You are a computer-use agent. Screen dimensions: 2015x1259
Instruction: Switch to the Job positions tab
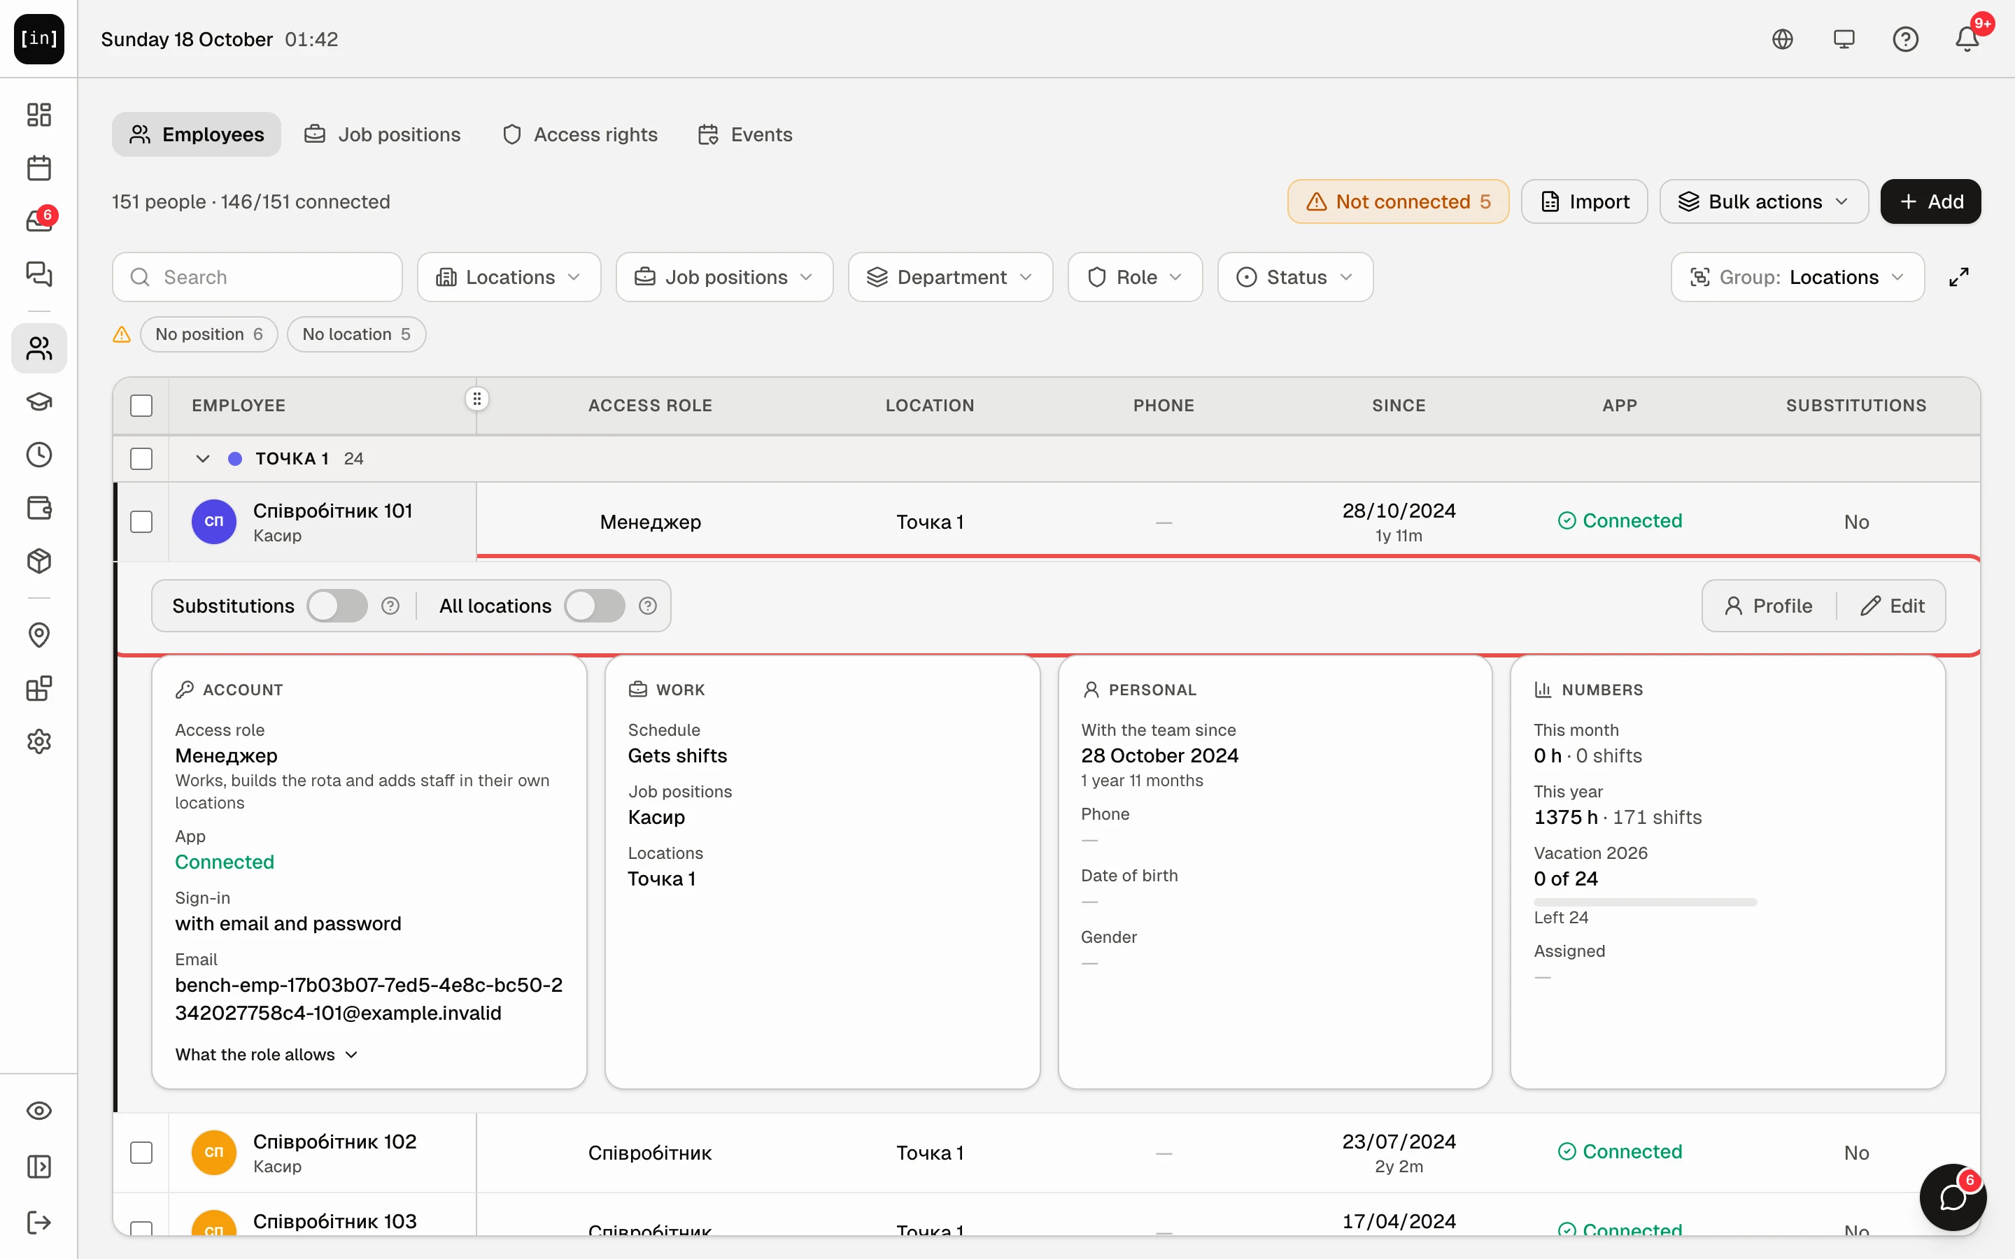pyautogui.click(x=382, y=134)
